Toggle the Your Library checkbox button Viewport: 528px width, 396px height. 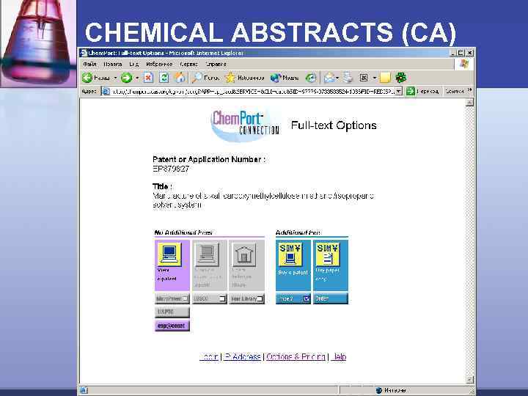260,298
